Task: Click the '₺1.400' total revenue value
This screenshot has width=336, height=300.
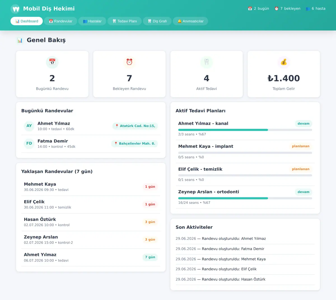Action: (x=284, y=78)
